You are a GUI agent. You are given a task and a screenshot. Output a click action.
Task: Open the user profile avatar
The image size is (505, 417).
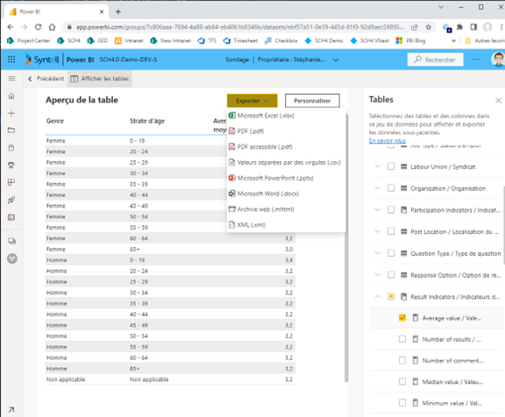(498, 60)
